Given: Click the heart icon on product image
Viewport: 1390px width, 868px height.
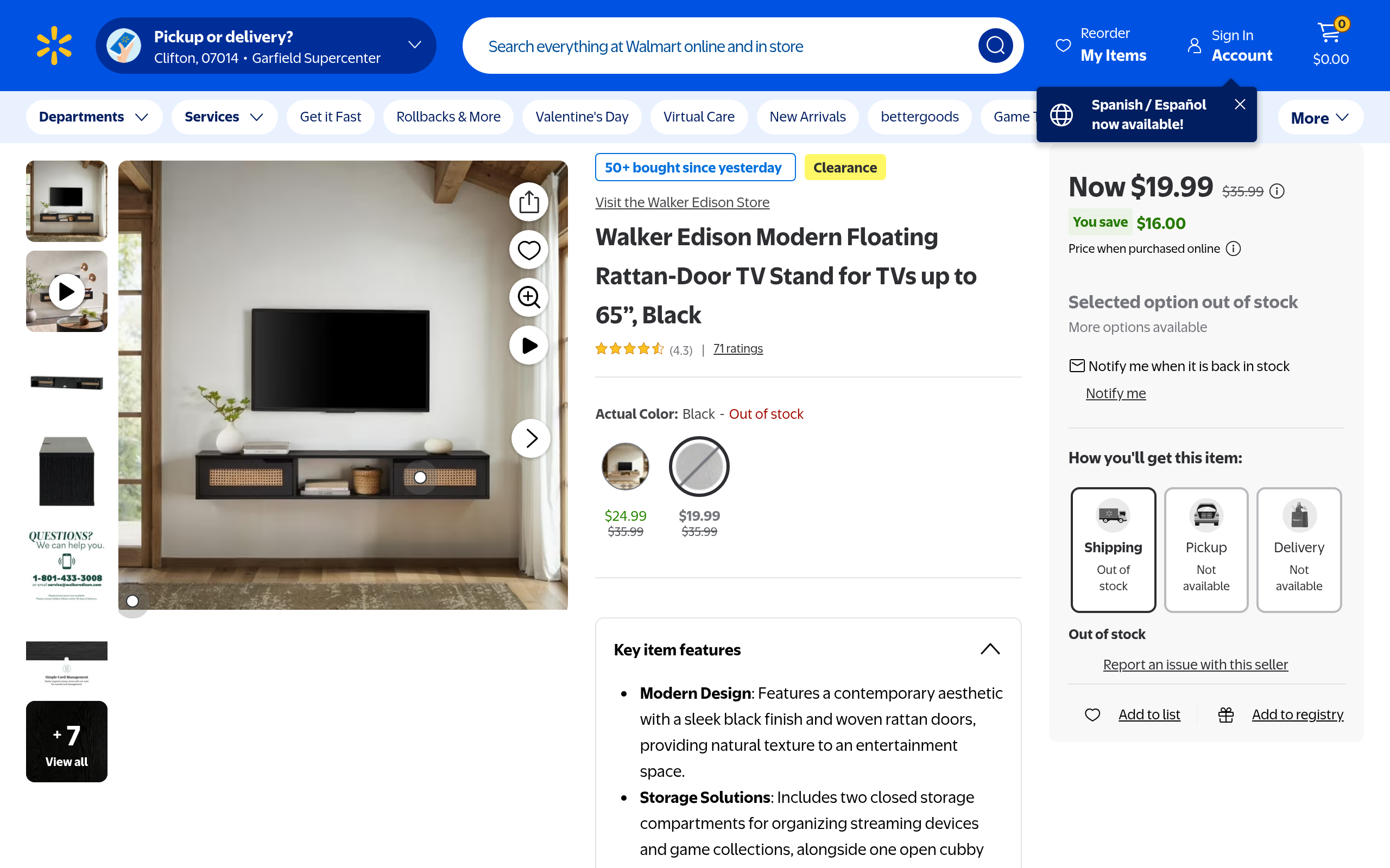Looking at the screenshot, I should pyautogui.click(x=528, y=250).
